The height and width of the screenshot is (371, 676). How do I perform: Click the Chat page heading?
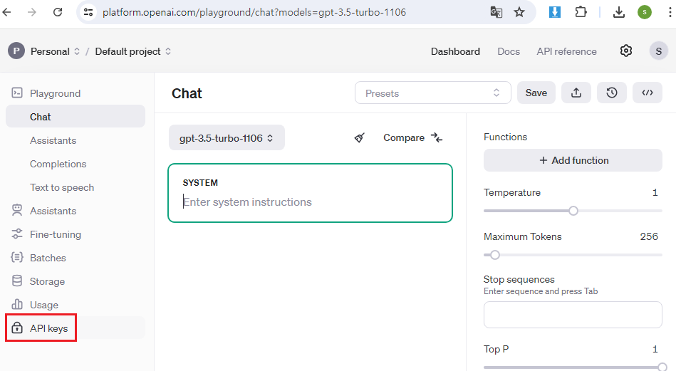pyautogui.click(x=187, y=93)
